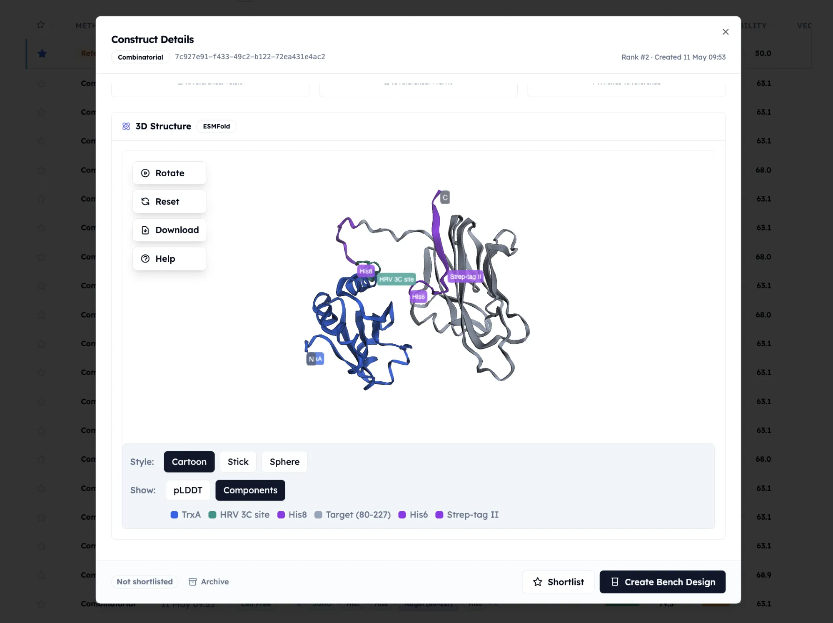Click the construct UUID text

(250, 57)
